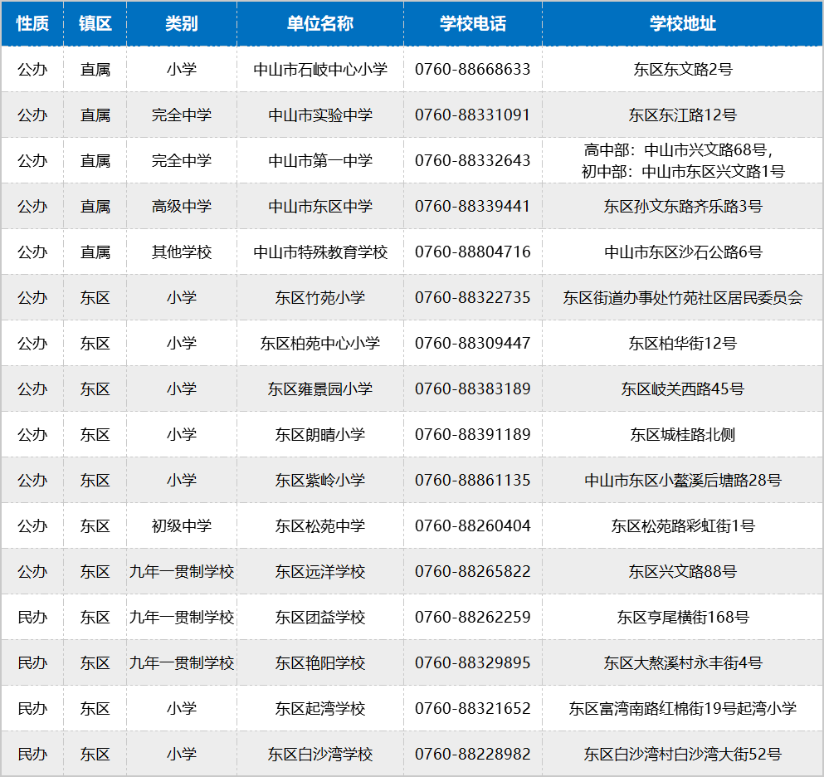Click address 东区兴文路88号

[x=683, y=573]
